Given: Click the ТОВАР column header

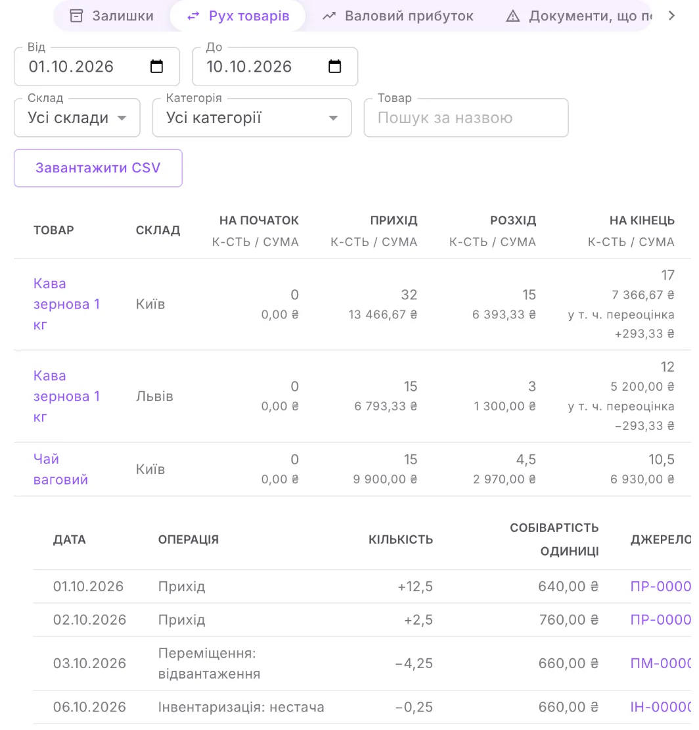Looking at the screenshot, I should tap(53, 230).
